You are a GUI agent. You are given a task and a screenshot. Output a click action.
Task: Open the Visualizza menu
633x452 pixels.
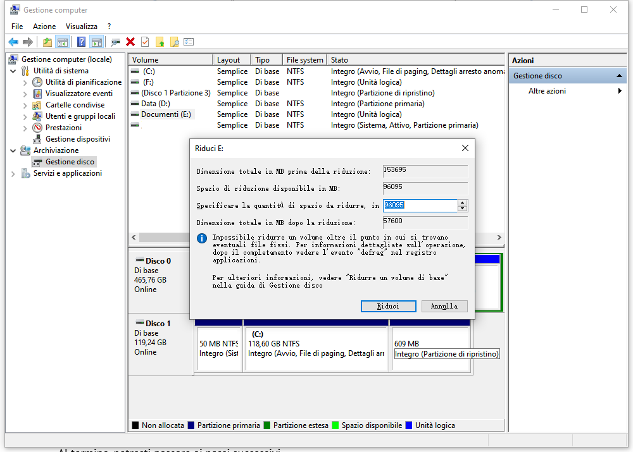(82, 27)
